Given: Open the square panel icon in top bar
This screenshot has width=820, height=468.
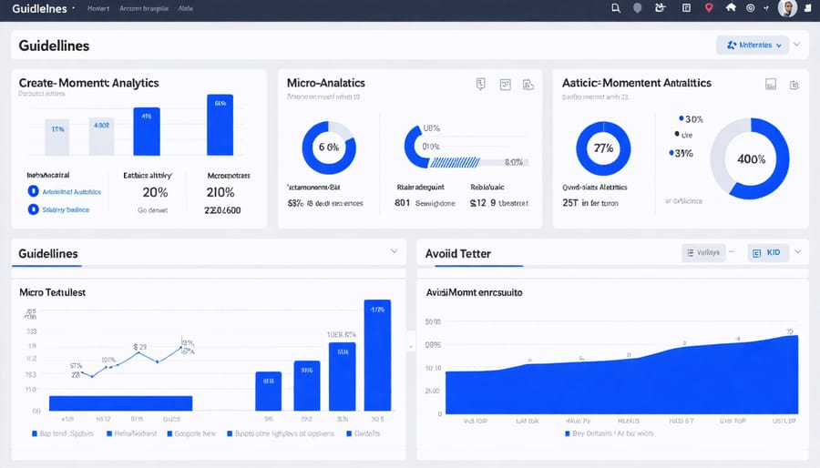Looking at the screenshot, I should [x=686, y=8].
